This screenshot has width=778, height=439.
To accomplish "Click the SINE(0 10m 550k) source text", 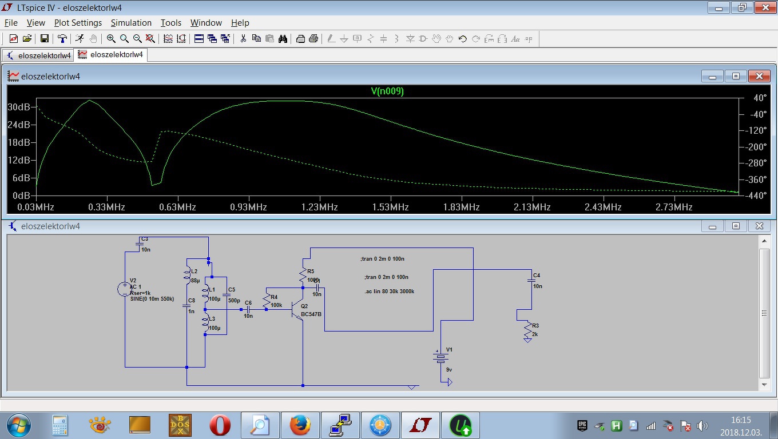I will click(152, 299).
